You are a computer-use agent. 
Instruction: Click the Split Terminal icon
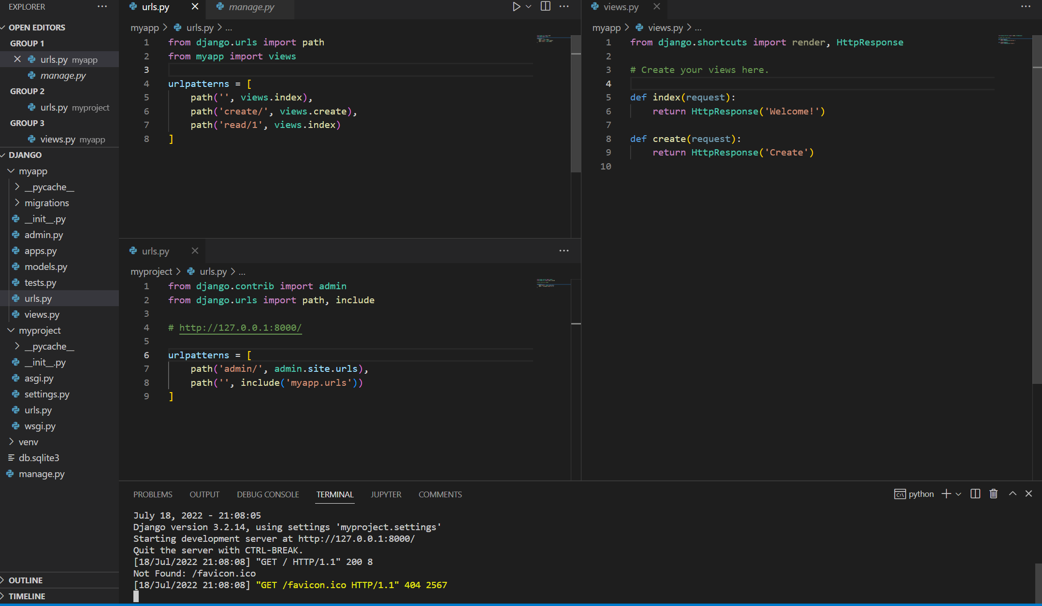975,494
